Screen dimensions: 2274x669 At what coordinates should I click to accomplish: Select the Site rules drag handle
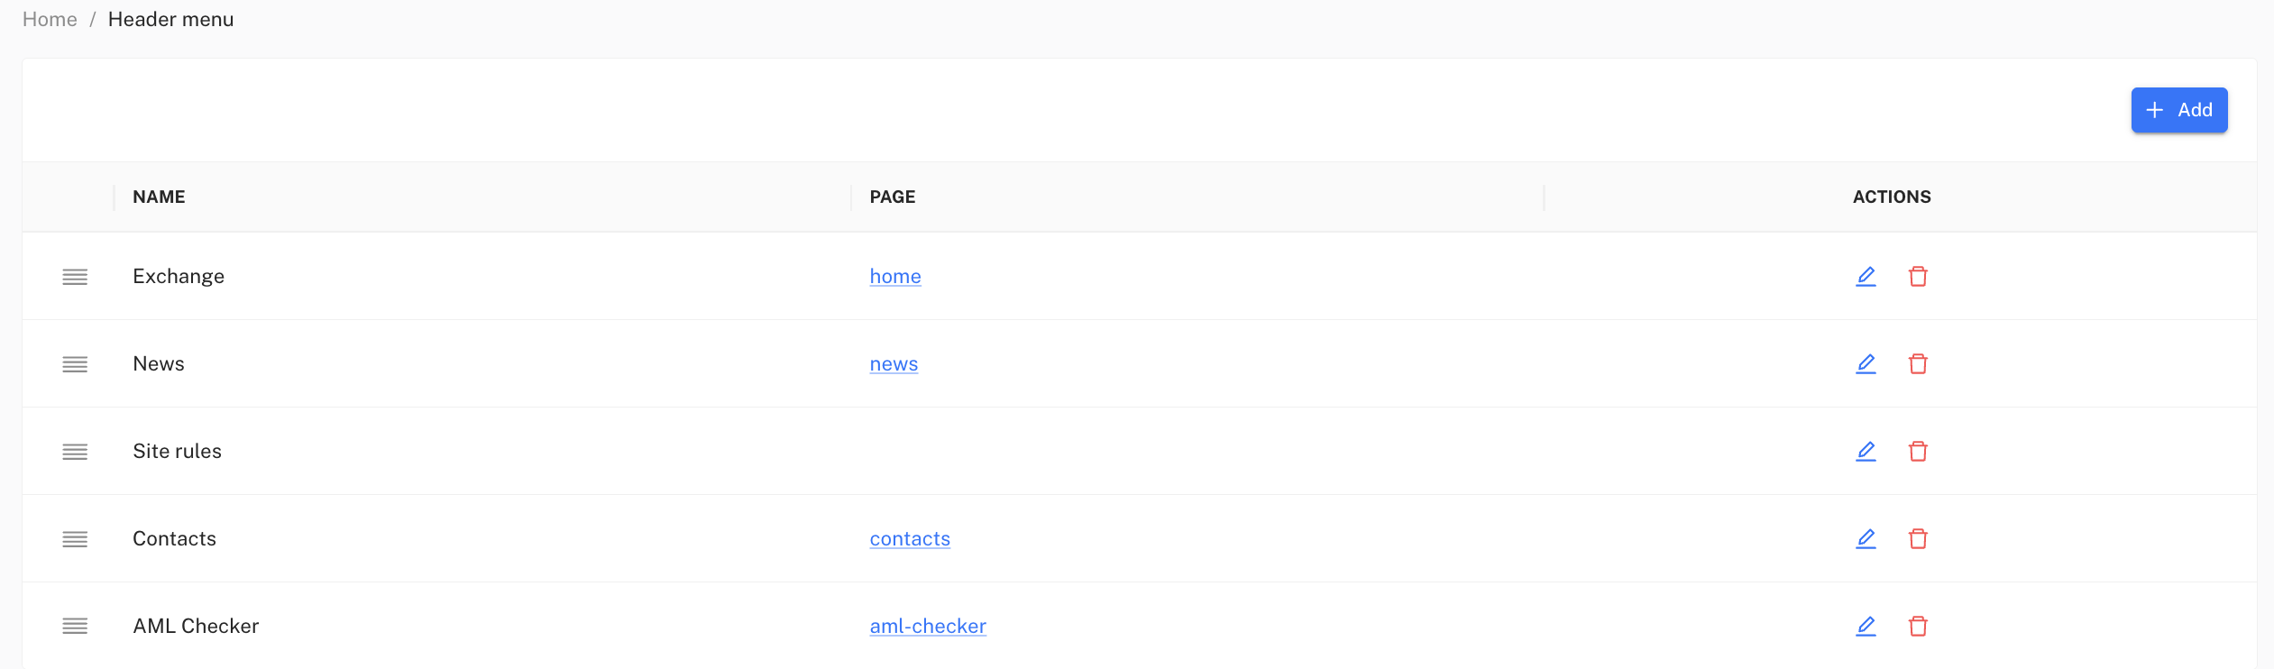click(75, 452)
